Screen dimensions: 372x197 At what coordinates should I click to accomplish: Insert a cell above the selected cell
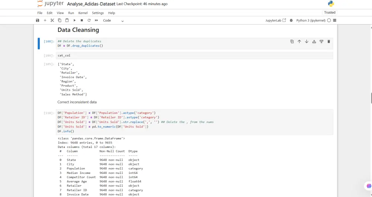point(314,42)
